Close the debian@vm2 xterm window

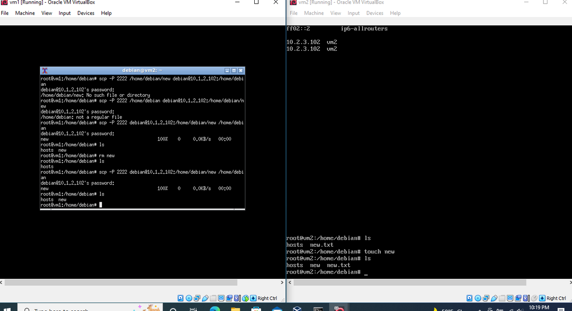[x=240, y=70]
